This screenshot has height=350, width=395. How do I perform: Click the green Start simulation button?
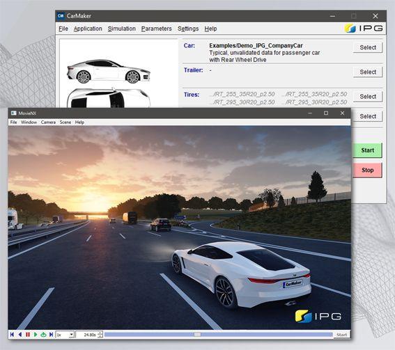368,150
